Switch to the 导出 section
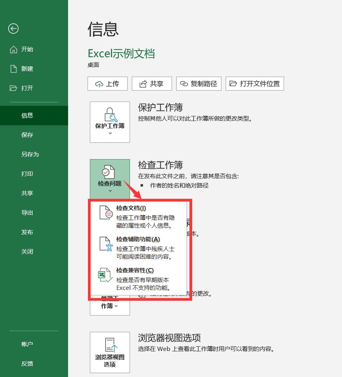 (27, 212)
